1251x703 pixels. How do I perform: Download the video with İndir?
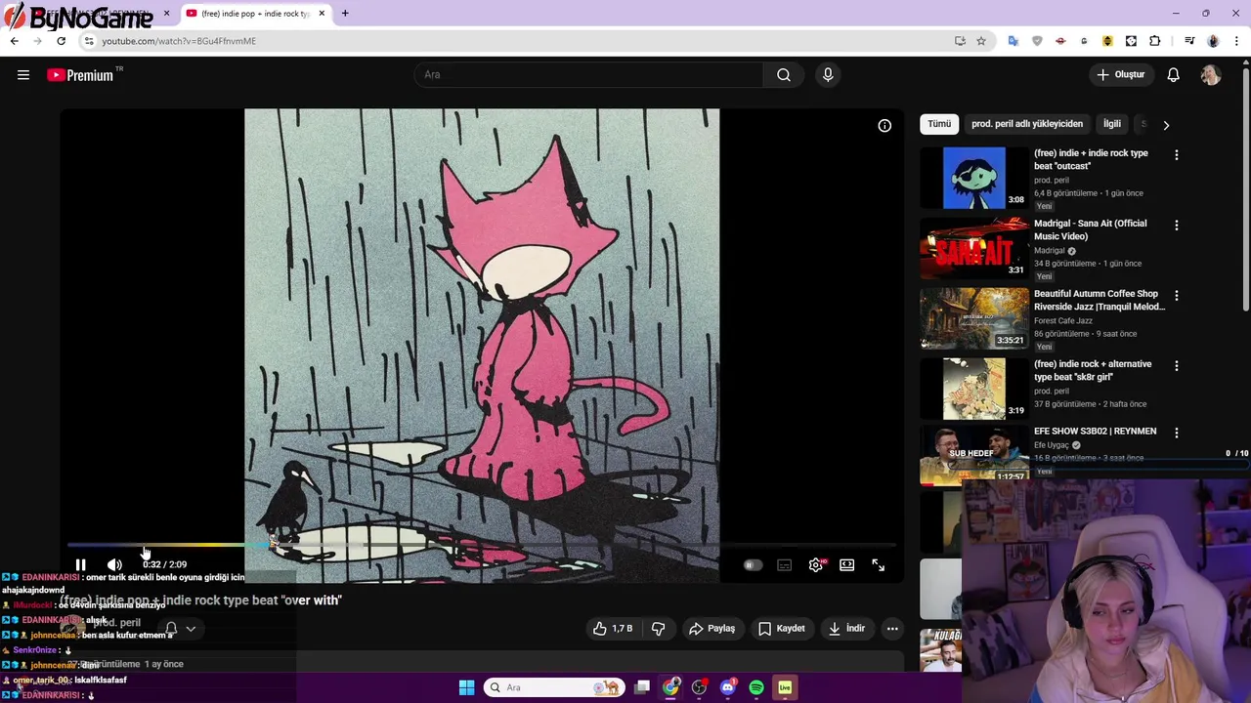pyautogui.click(x=846, y=629)
